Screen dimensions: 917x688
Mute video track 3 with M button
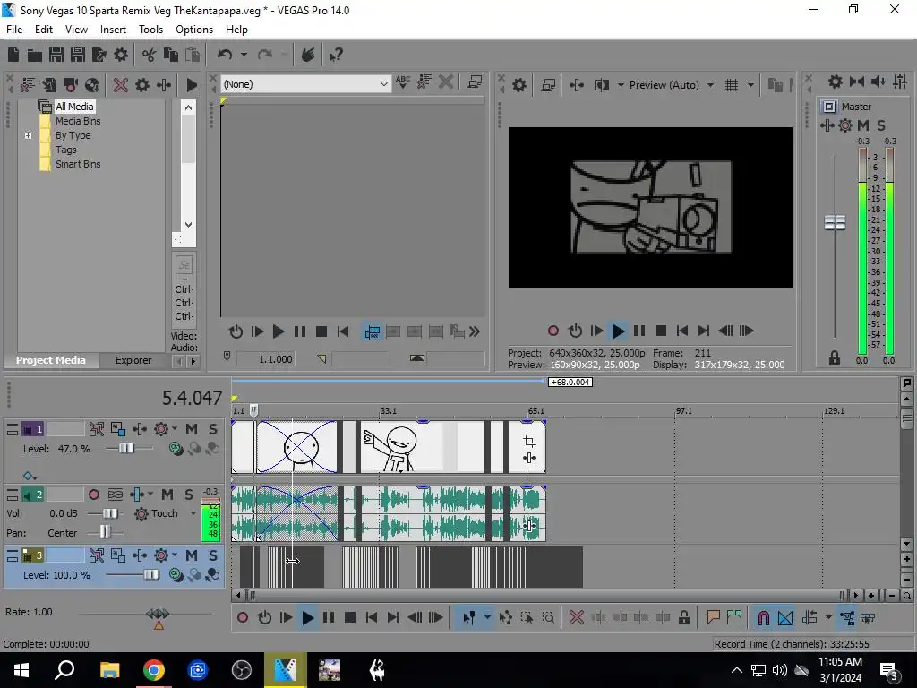point(192,555)
